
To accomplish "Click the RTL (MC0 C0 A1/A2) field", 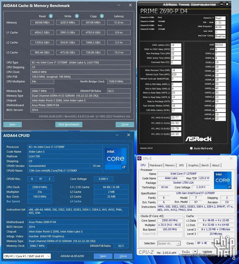I will coord(176,118).
